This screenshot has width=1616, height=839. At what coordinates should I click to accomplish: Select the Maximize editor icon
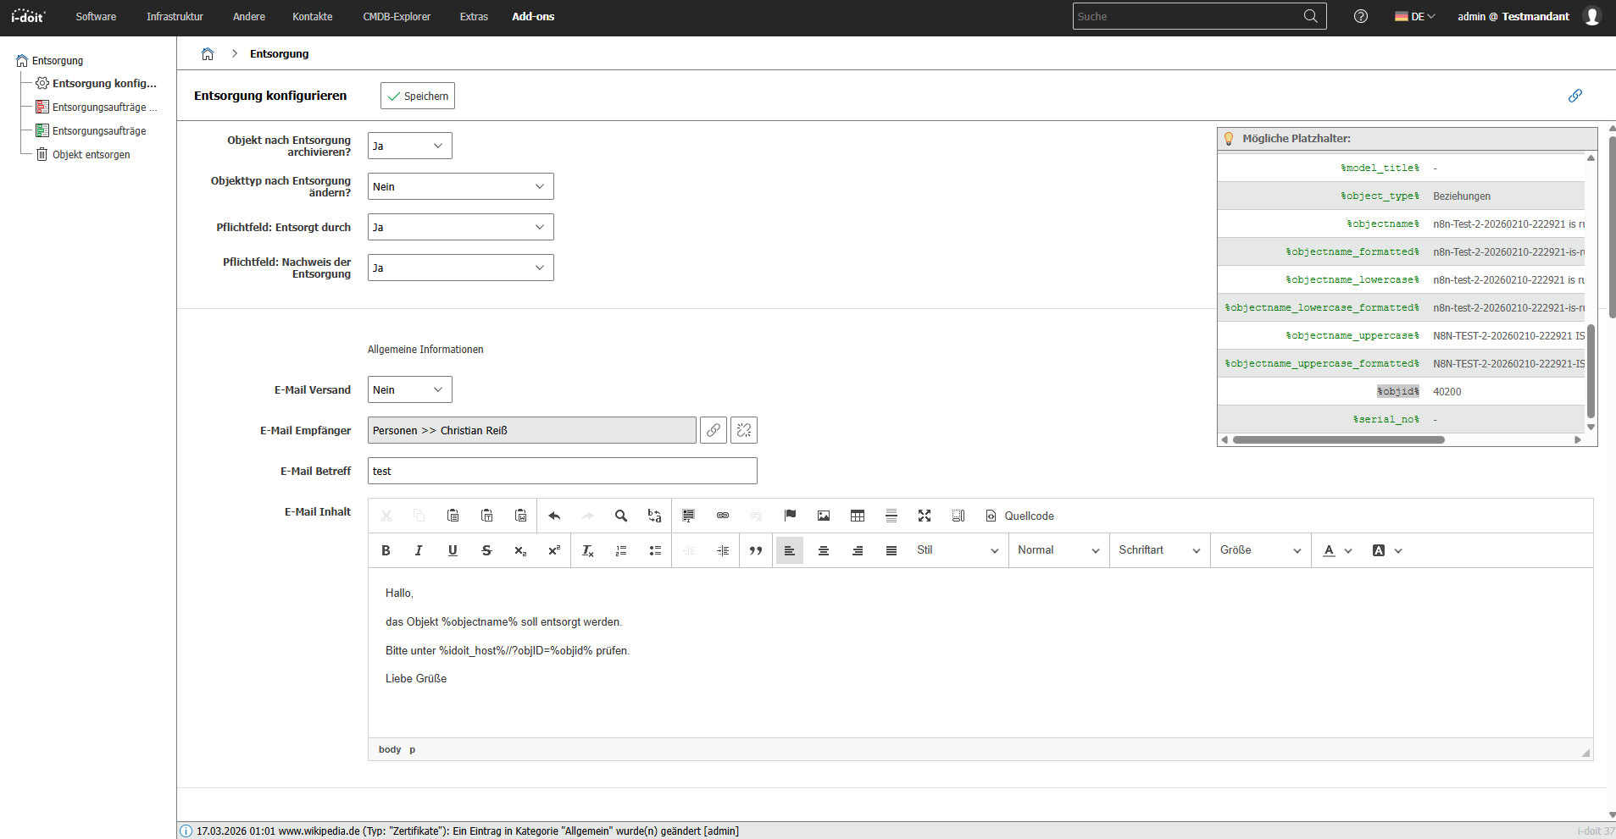pos(925,516)
